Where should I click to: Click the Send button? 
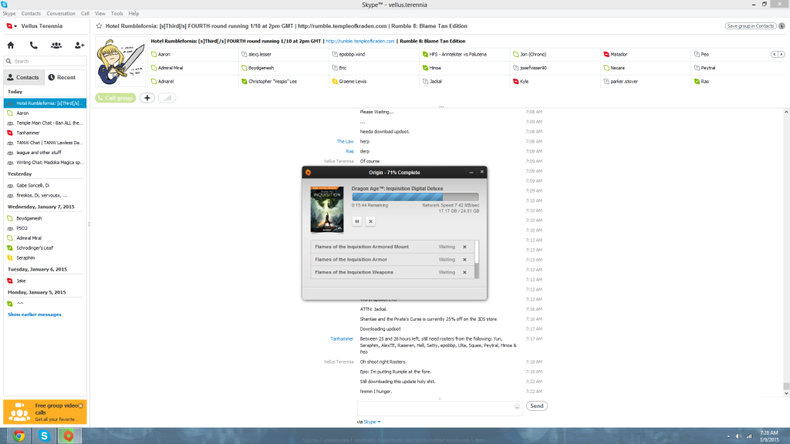pos(536,405)
